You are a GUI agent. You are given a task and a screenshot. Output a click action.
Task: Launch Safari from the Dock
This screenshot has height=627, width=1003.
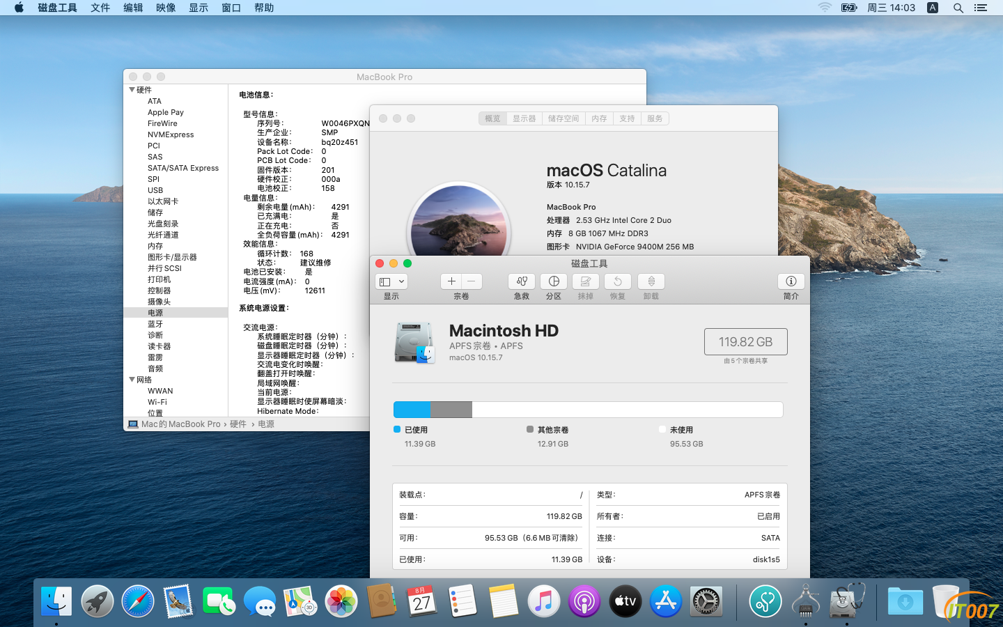(x=138, y=601)
